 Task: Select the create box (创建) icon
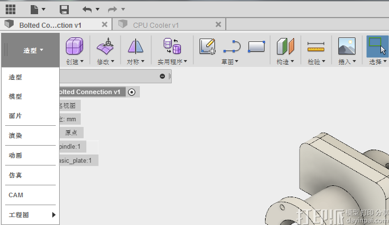[x=75, y=46]
